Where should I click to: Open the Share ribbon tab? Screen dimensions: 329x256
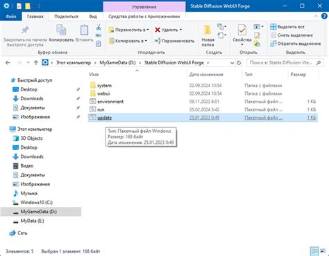(66, 17)
